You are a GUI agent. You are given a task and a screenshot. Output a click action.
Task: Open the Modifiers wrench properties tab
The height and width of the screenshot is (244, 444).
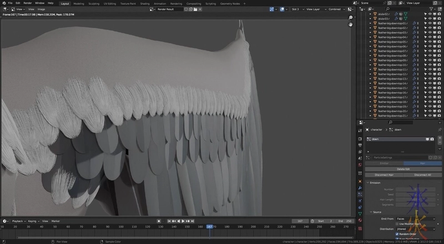point(360,188)
